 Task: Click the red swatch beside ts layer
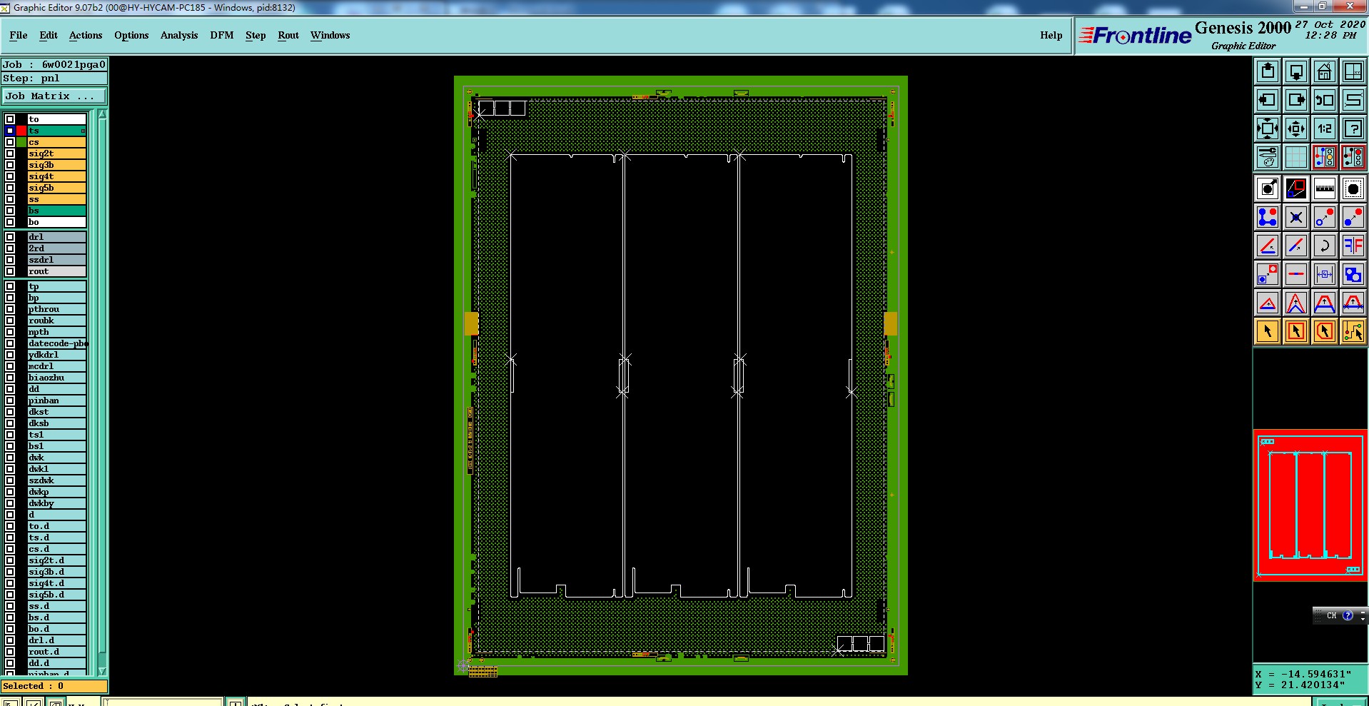[x=21, y=131]
